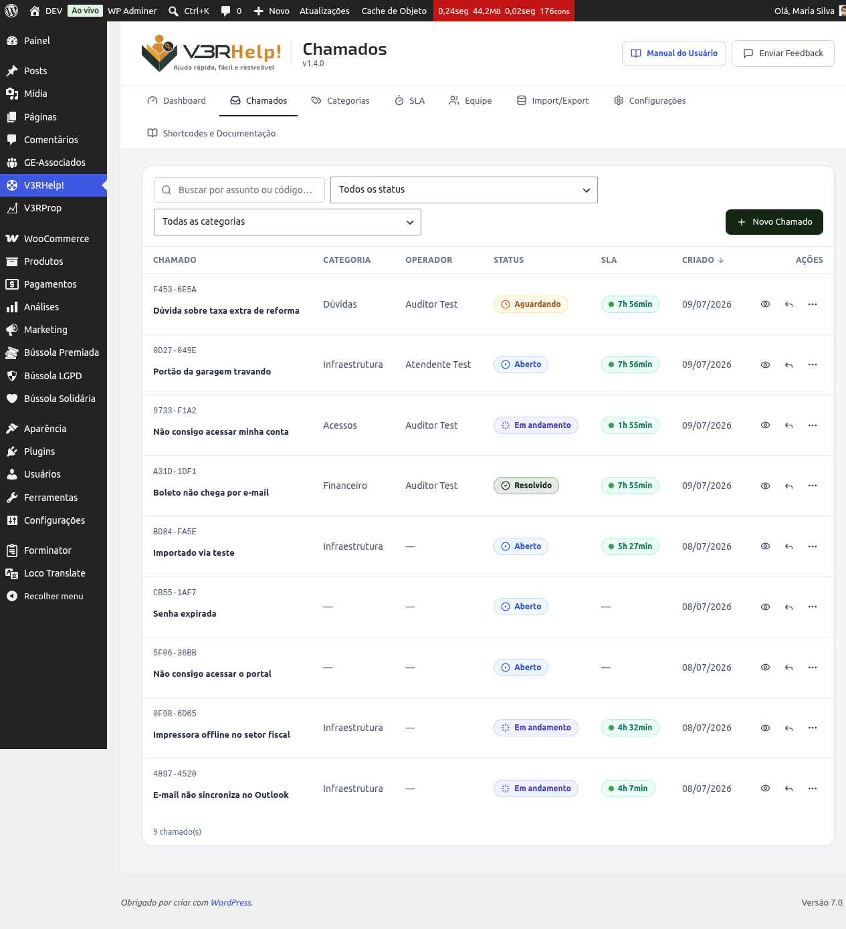Click the 9 chamado(s) count text
Screen dimensions: 846x929
click(177, 832)
